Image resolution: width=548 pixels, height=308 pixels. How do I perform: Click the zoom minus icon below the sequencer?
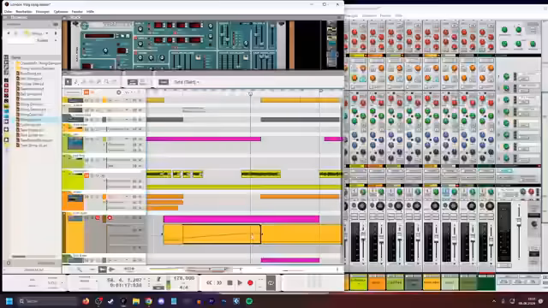[x=92, y=269]
